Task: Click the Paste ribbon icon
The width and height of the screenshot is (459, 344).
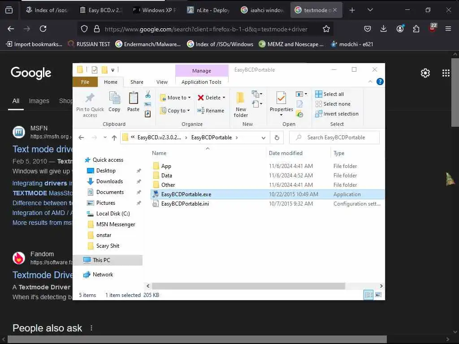Action: coord(133,98)
